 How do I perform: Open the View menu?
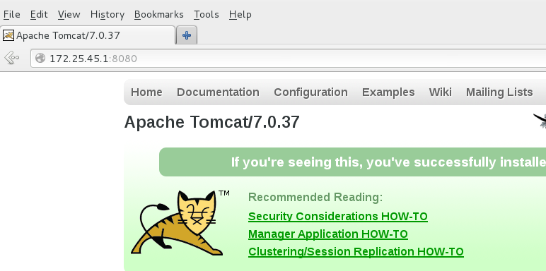pyautogui.click(x=69, y=15)
